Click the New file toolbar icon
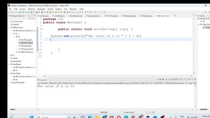The width and height of the screenshot is (210, 118). click(x=9, y=12)
